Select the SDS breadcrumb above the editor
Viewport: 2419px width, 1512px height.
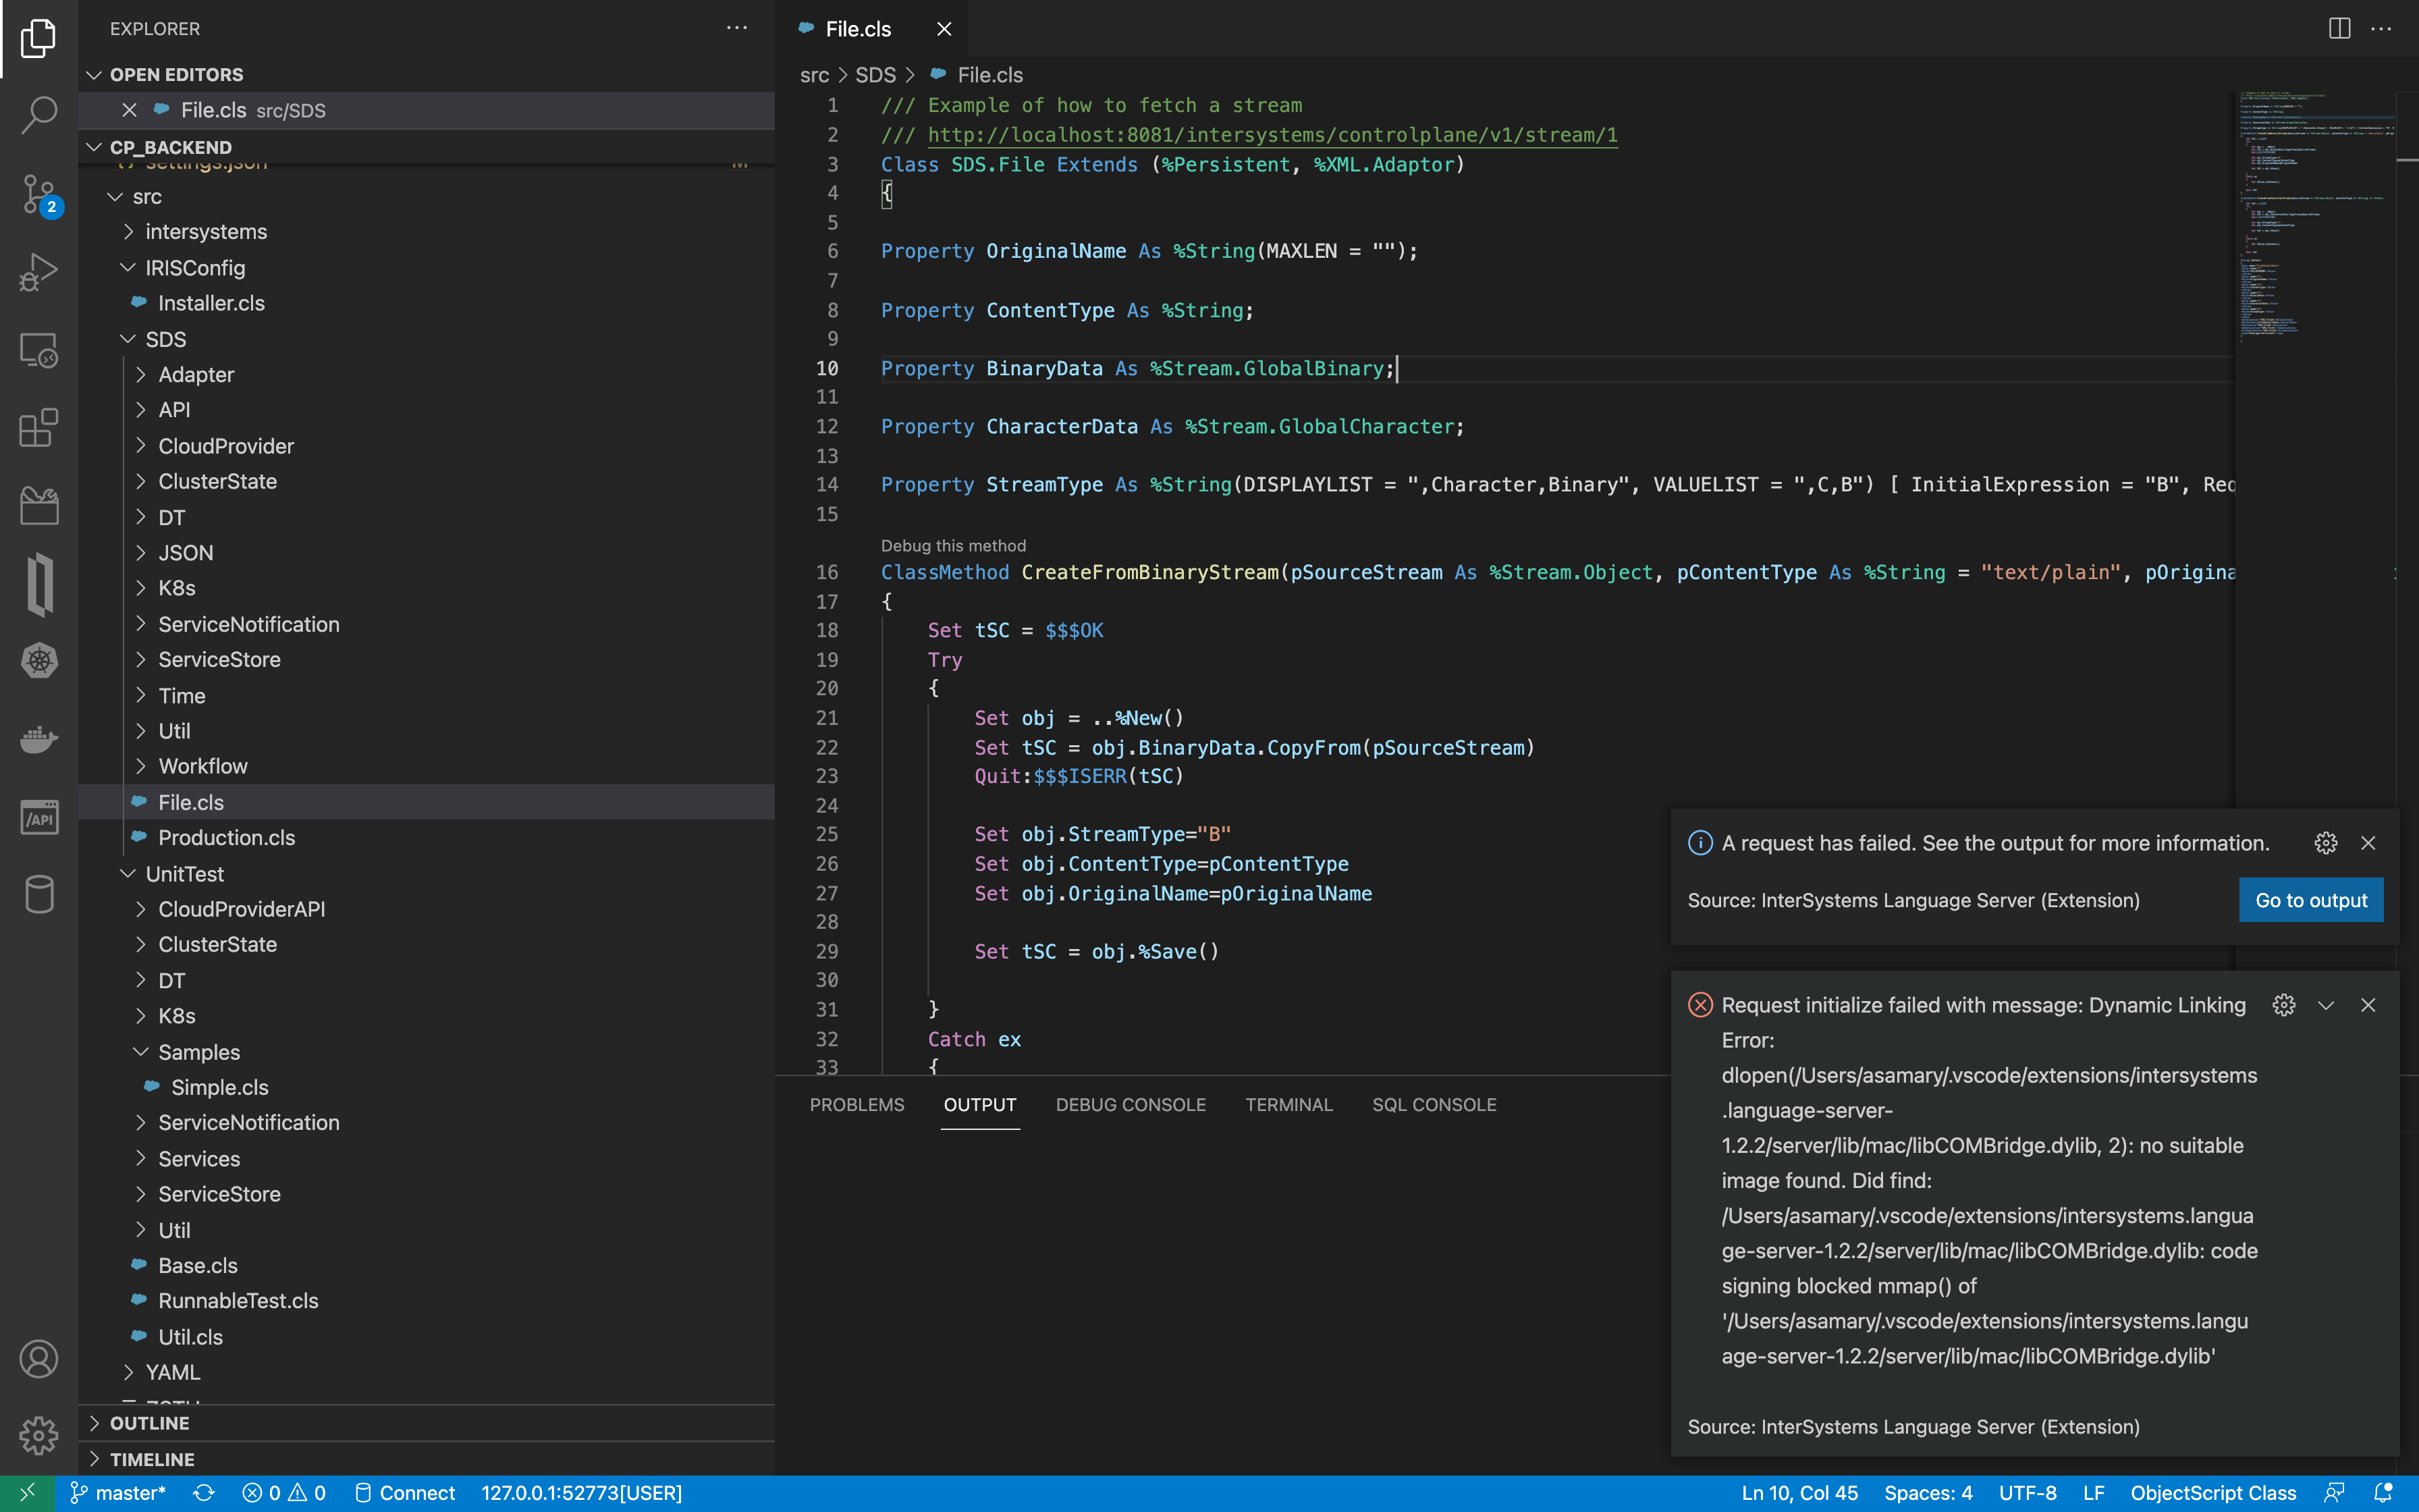tap(877, 75)
